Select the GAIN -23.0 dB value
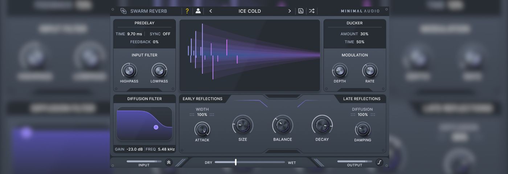Screen dimensions: 508x174 coord(134,149)
